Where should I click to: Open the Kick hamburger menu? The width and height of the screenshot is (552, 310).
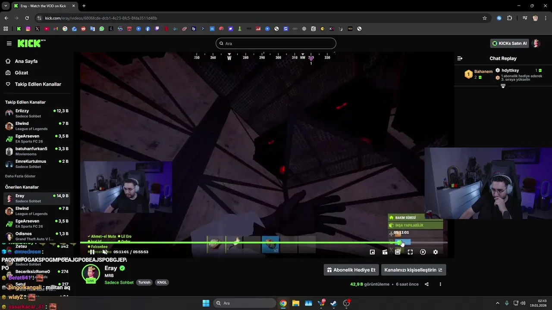[9, 43]
